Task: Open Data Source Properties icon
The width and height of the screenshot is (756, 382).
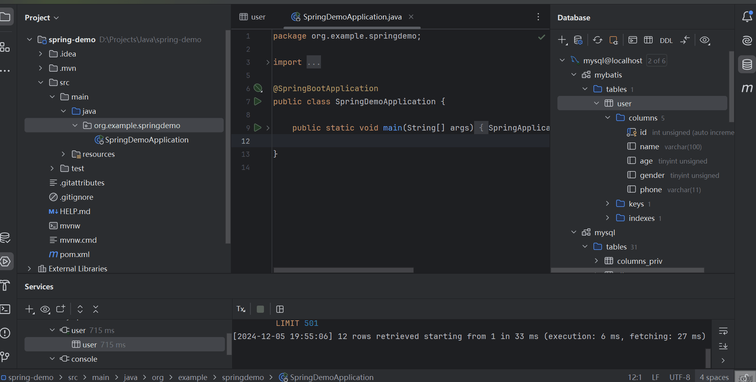Action: (578, 40)
